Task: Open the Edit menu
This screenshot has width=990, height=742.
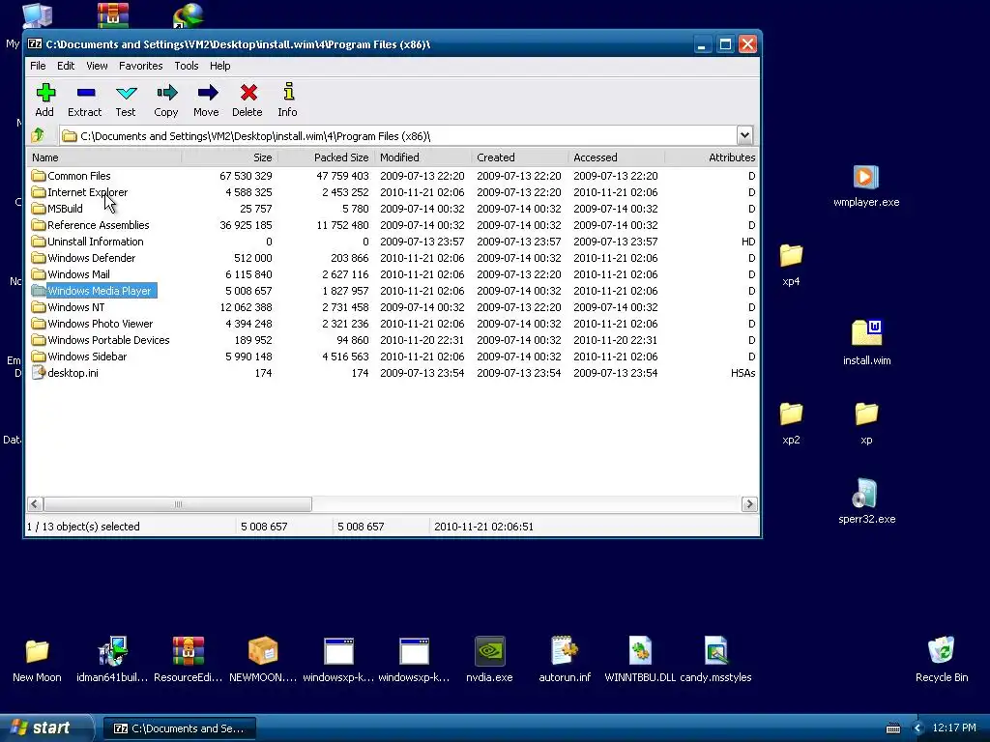Action: click(66, 66)
